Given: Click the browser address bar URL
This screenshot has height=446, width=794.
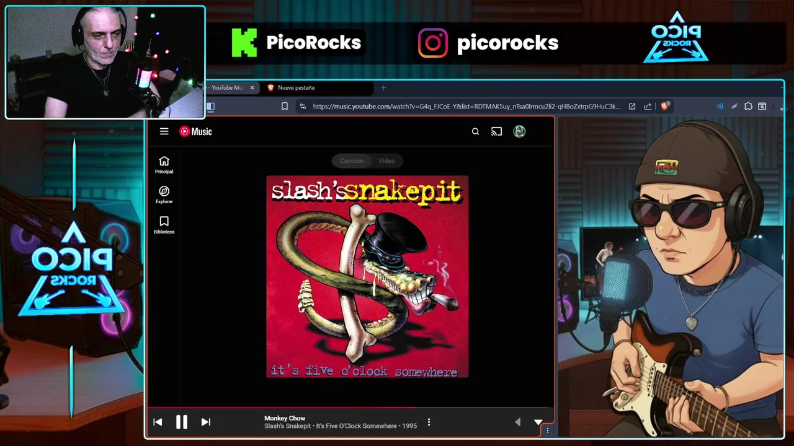Looking at the screenshot, I should pos(466,107).
